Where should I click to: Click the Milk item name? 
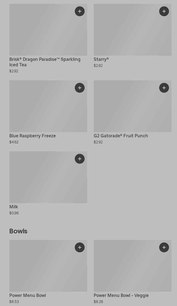14,207
